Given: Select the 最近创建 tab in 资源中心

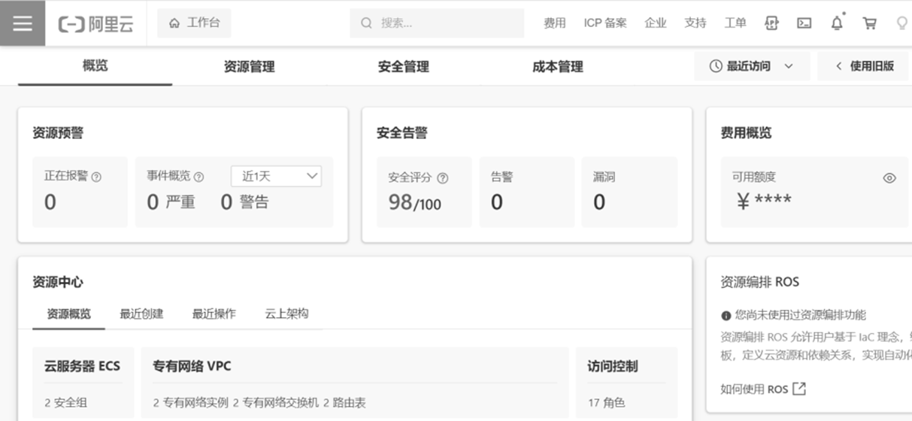Looking at the screenshot, I should click(141, 313).
